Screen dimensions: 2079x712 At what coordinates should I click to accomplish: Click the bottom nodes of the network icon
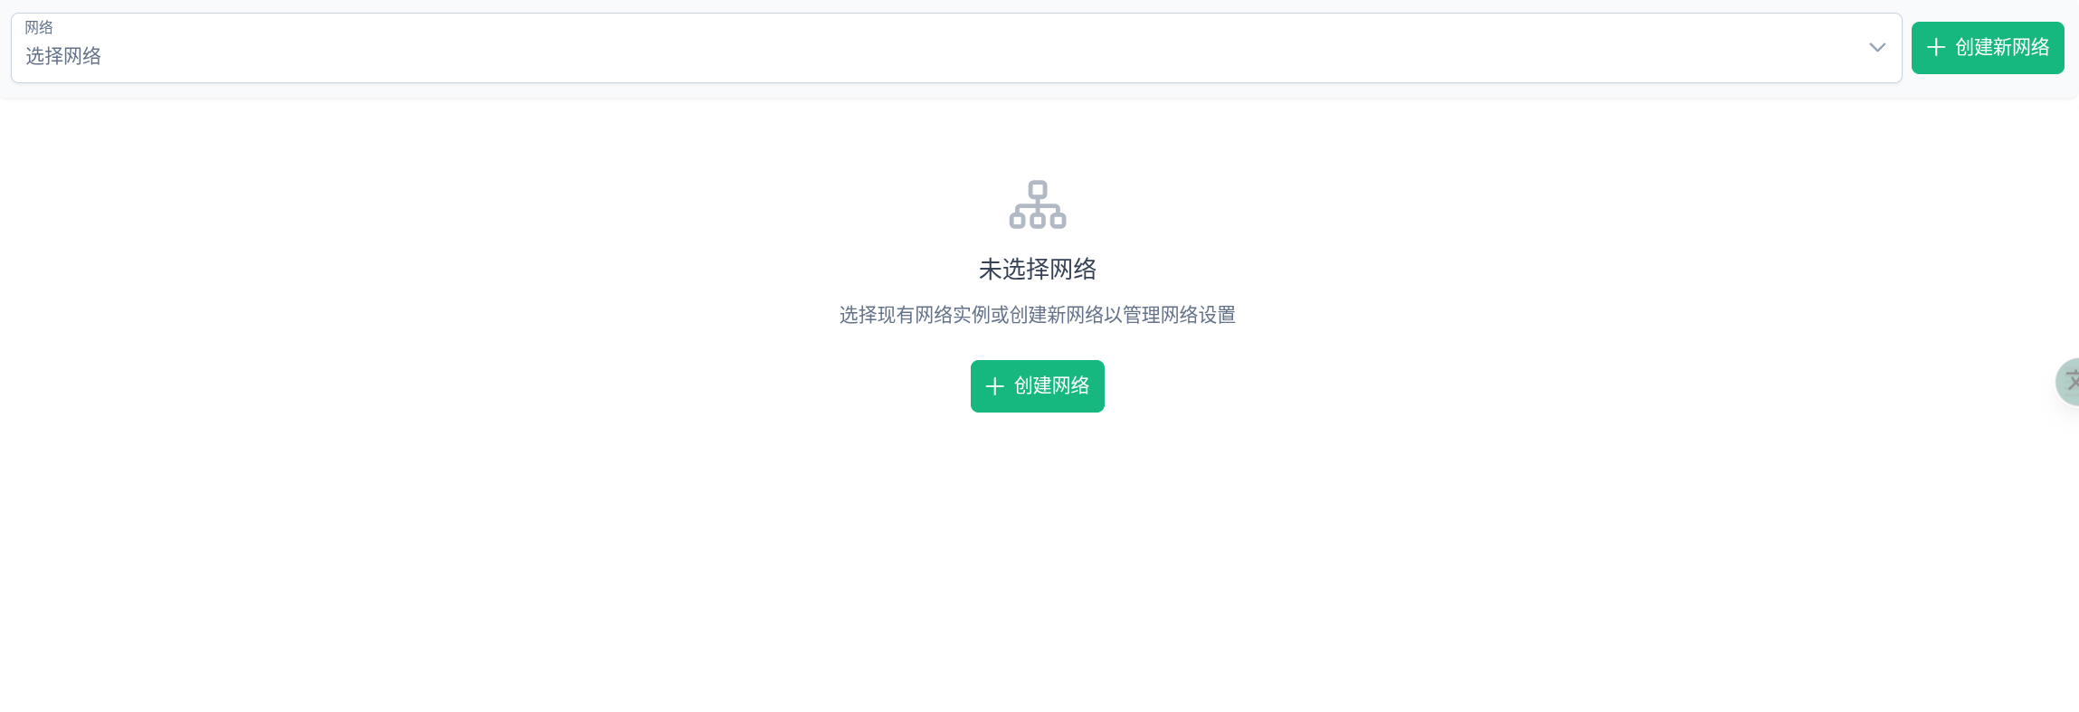click(1038, 220)
